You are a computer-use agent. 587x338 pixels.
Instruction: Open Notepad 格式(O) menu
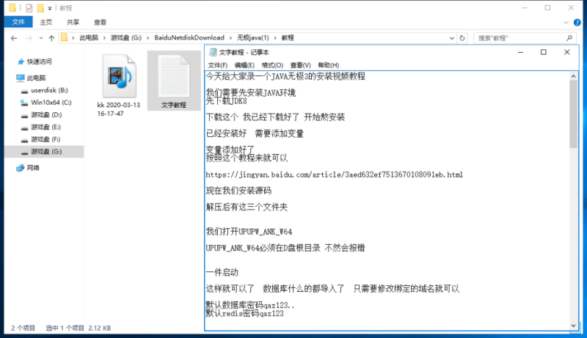click(272, 65)
